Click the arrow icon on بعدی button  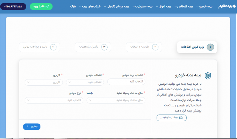(28, 126)
